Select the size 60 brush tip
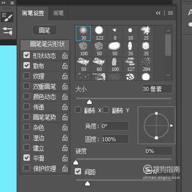 (99, 64)
